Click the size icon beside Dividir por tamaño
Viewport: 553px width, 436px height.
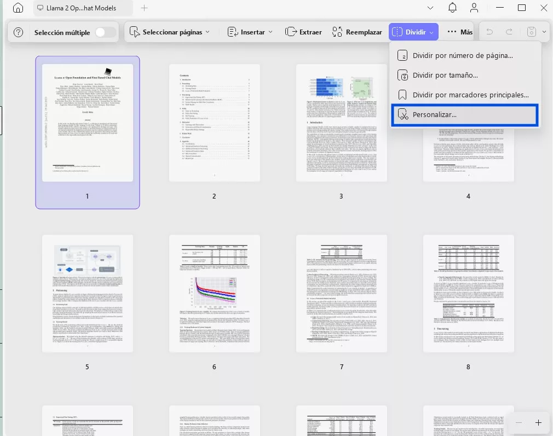pyautogui.click(x=402, y=75)
